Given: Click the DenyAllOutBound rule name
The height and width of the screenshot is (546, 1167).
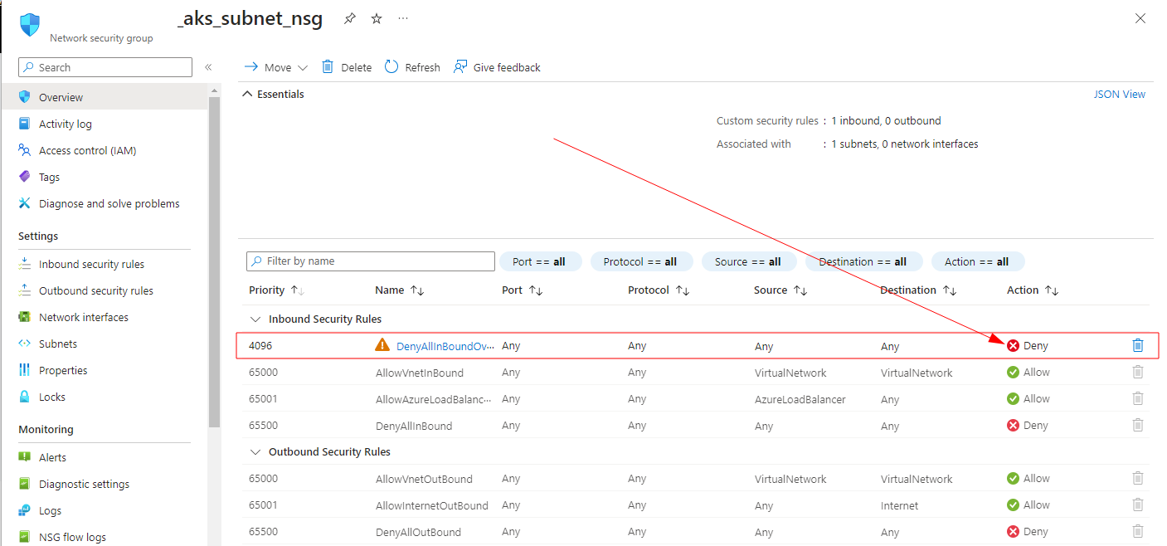Looking at the screenshot, I should click(418, 532).
